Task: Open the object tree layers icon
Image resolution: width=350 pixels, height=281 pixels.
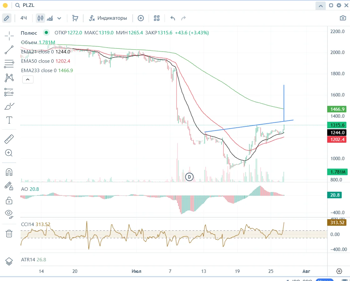Action: tap(9, 261)
